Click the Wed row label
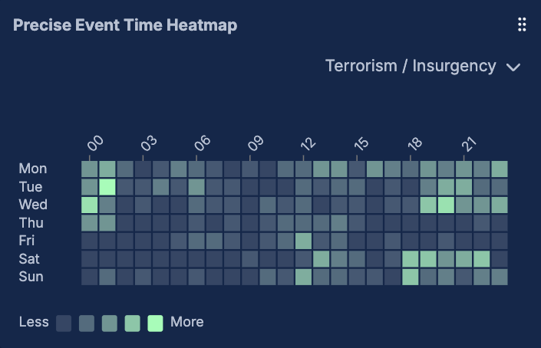 click(x=33, y=205)
